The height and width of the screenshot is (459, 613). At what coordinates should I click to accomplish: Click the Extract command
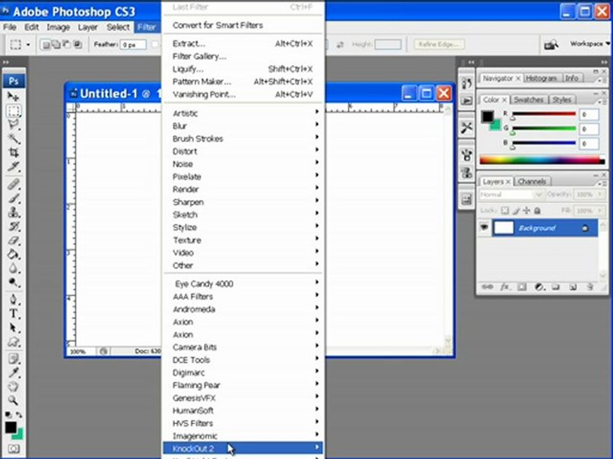point(243,44)
